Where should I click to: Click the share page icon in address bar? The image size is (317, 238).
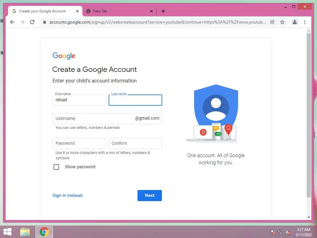pyautogui.click(x=272, y=22)
